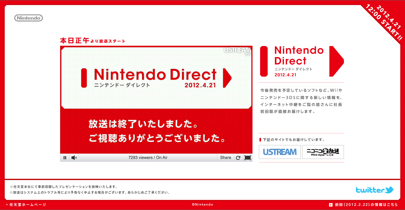The image size is (405, 210).
Task: Click the Nintendo Direct side banner
Action: (x=302, y=61)
